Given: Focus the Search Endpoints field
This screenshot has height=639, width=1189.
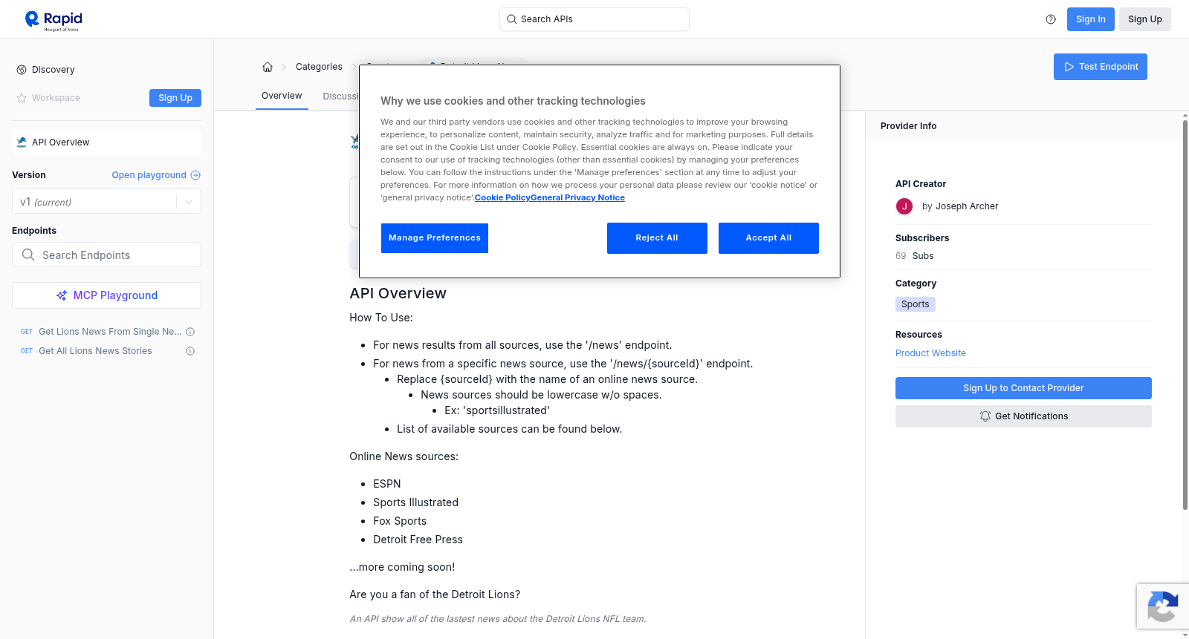Looking at the screenshot, I should [x=106, y=255].
